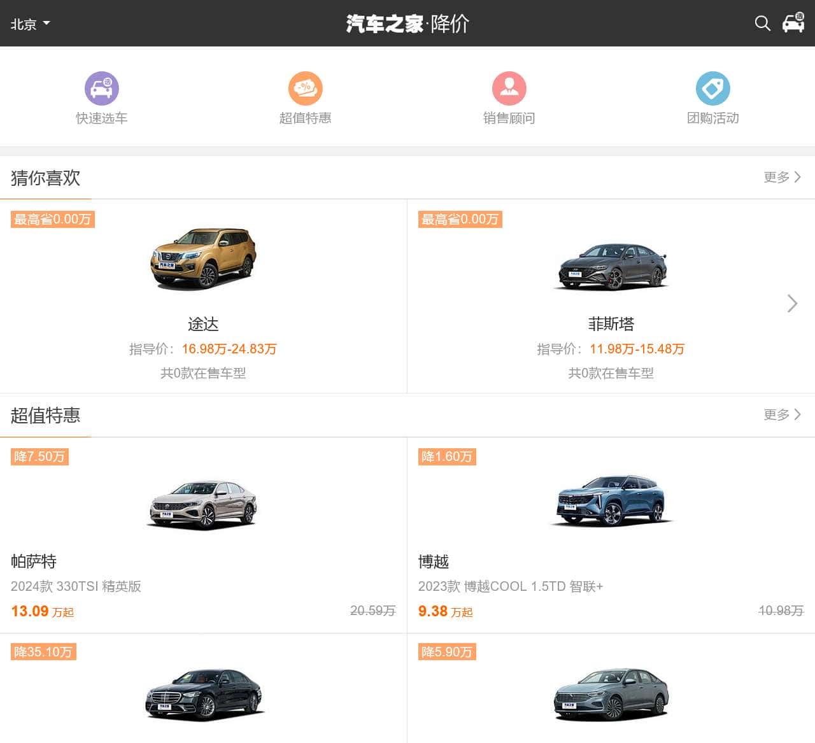Open the gray-blue Volkswagen sedan thumbnail
Viewport: 815px width, 743px height.
[x=611, y=694]
